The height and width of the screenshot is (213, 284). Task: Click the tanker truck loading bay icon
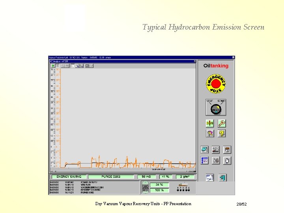[183, 185]
